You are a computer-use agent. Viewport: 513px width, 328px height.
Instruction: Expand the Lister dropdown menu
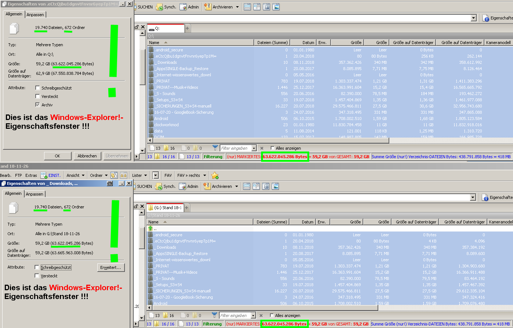click(140, 176)
